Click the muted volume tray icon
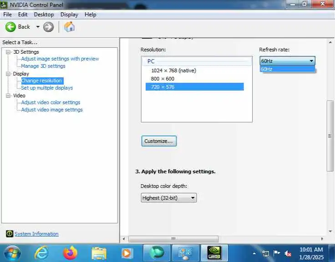This screenshot has width=335, height=262. [288, 254]
